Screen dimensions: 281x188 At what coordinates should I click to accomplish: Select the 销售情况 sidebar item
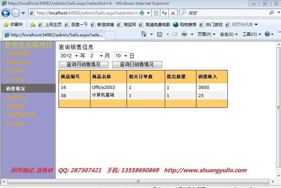(x=29, y=88)
